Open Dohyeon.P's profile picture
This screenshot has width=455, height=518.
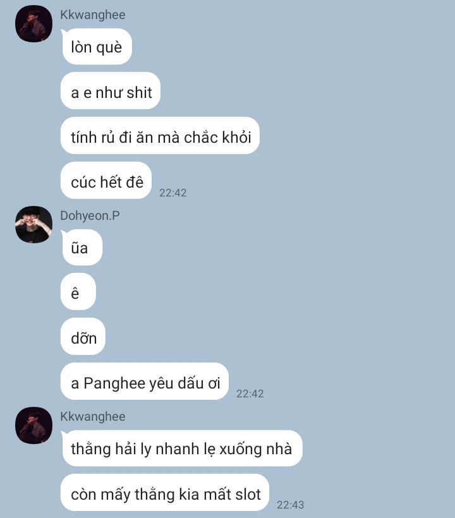pyautogui.click(x=33, y=225)
